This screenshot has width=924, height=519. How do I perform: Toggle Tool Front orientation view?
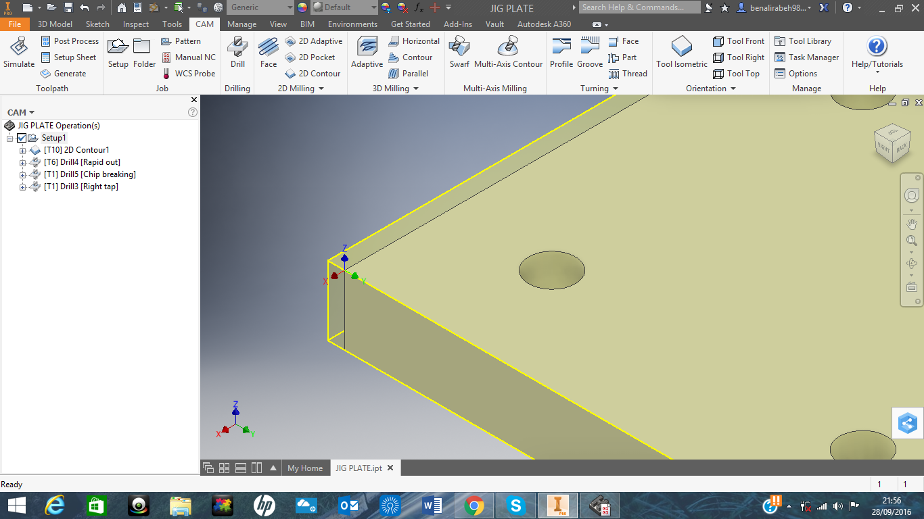point(739,41)
